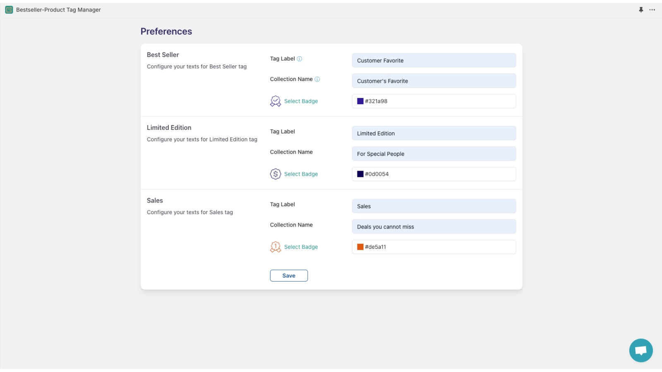Open Select Badge for Sales
The width and height of the screenshot is (662, 372).
tap(301, 246)
